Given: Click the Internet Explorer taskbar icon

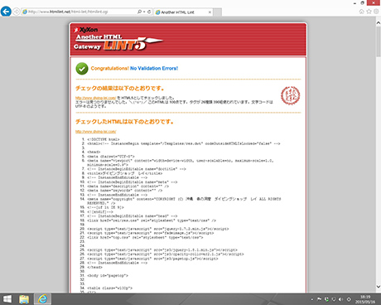Looking at the screenshot, I should [42, 299].
